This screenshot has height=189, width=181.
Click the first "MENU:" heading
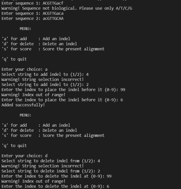pyautogui.click(x=25, y=29)
